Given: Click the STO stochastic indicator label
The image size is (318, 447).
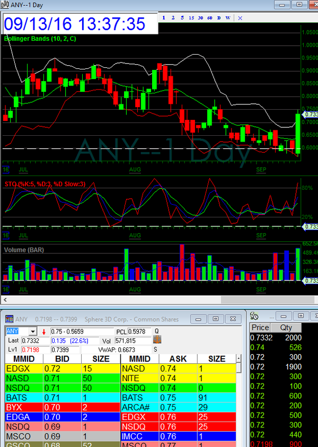Looking at the screenshot, I should tap(44, 183).
